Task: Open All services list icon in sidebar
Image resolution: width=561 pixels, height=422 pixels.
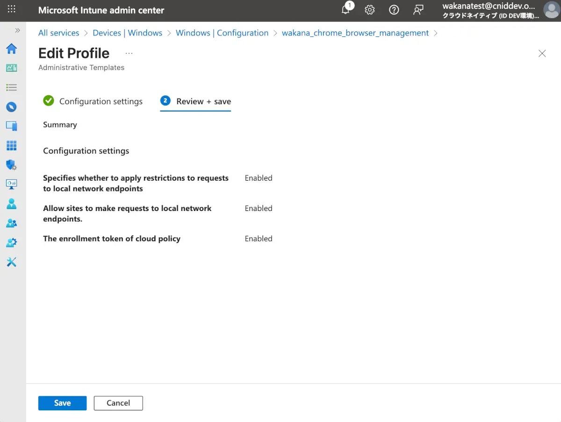Action: tap(12, 87)
